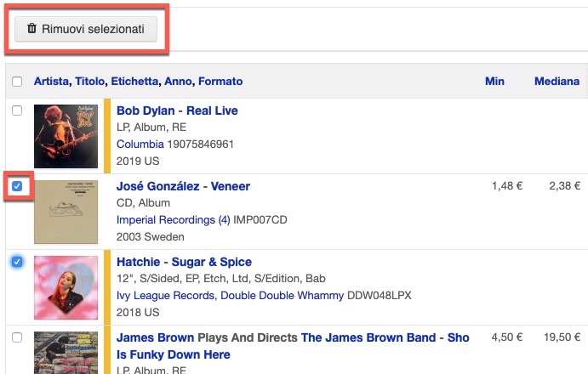Screen dimensions: 588x374
Task: Uncheck the Hatchie Sugar & Spice checkbox
Action: [x=17, y=262]
